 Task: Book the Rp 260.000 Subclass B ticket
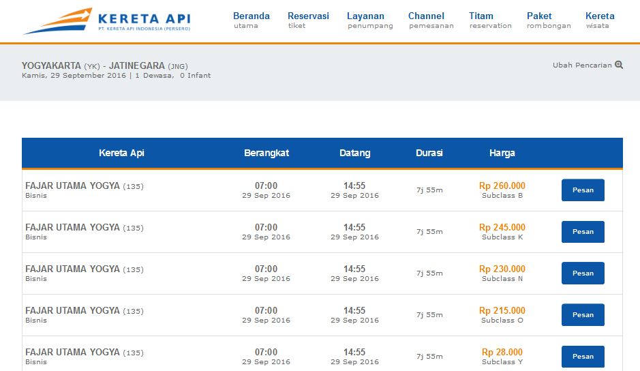click(583, 190)
